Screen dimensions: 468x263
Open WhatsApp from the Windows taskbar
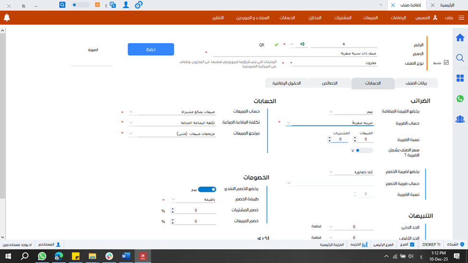42,256
